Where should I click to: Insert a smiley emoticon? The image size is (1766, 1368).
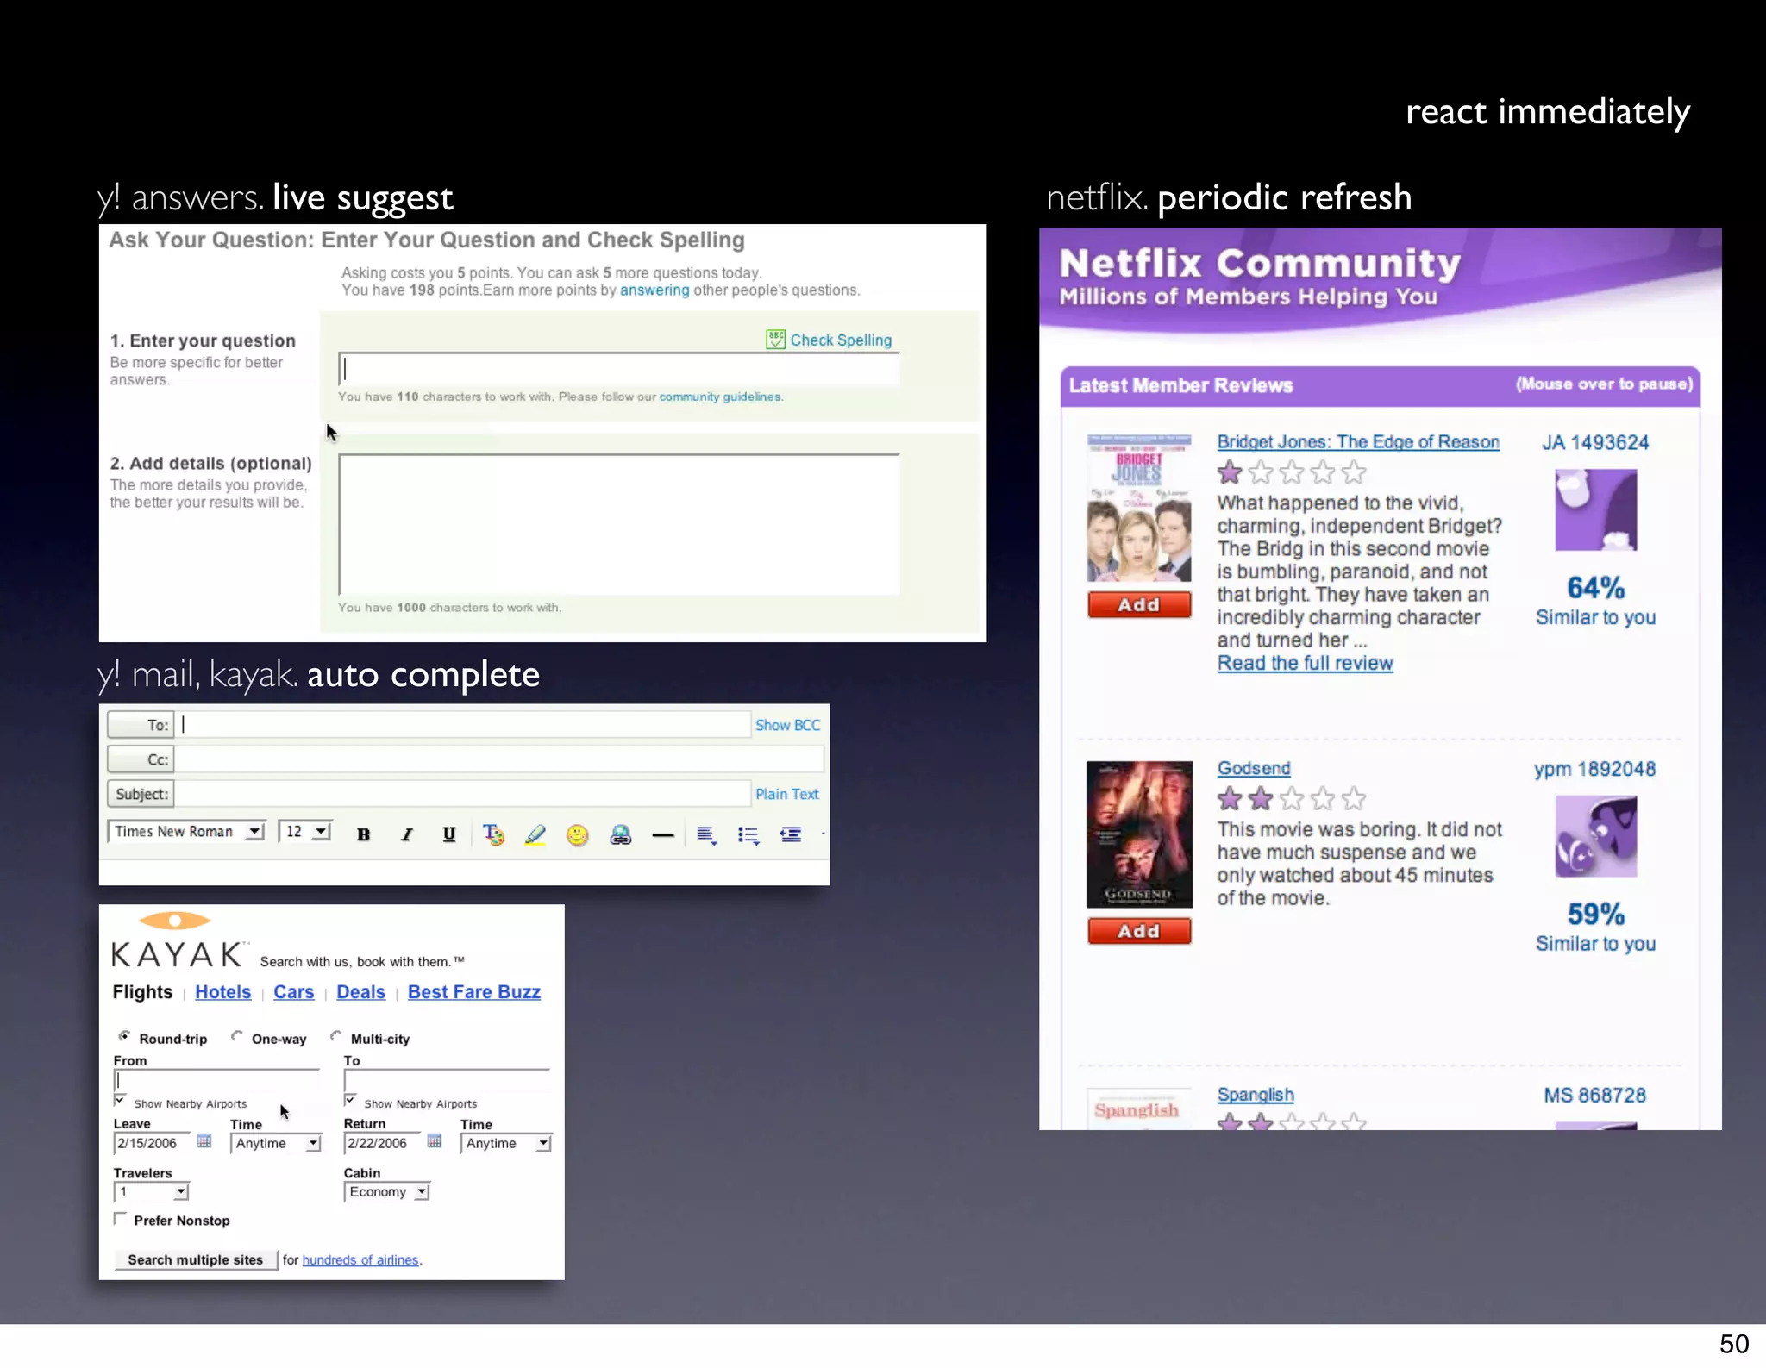point(577,834)
